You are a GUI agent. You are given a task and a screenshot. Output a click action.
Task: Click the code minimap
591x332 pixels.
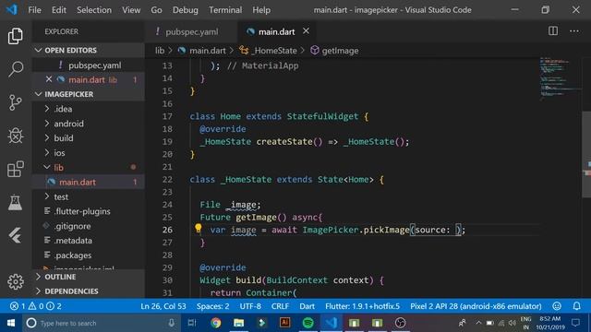pyautogui.click(x=560, y=79)
